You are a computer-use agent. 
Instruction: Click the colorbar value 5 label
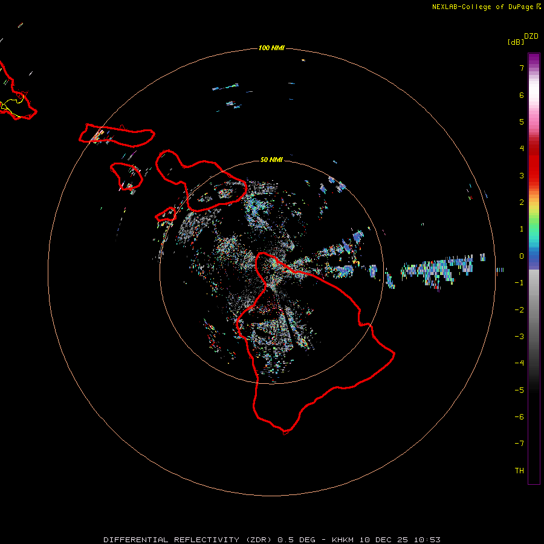(522, 121)
